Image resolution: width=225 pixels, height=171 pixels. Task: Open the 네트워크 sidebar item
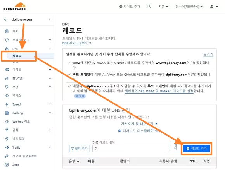click(18, 139)
